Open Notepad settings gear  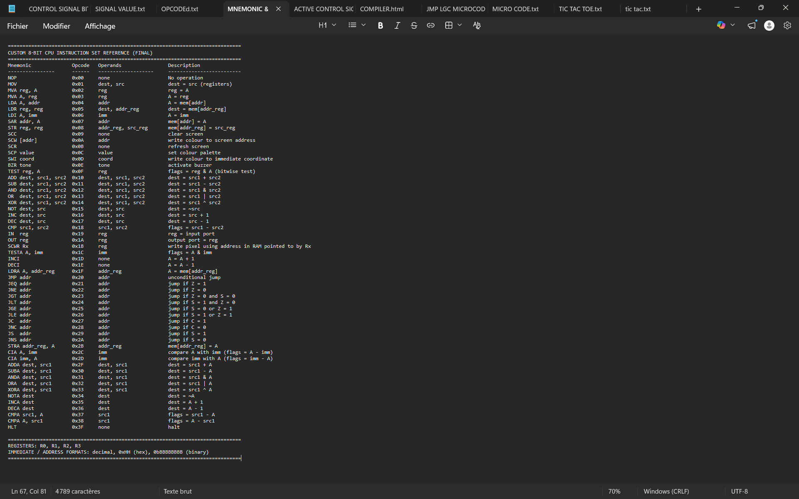(787, 25)
